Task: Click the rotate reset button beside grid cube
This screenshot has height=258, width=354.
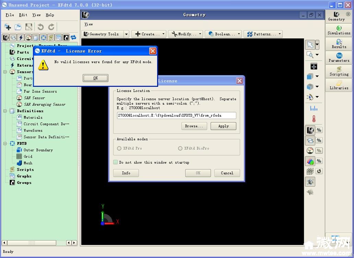Action: point(319,171)
